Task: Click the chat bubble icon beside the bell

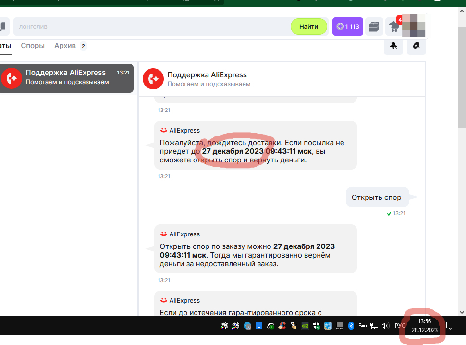Action: pos(416,46)
